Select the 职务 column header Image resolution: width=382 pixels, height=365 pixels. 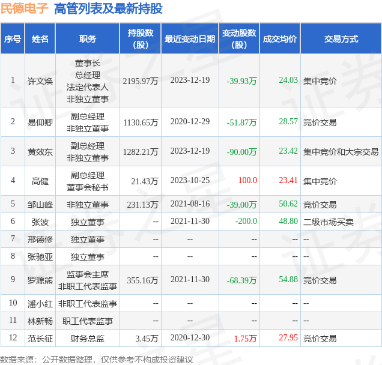point(88,39)
